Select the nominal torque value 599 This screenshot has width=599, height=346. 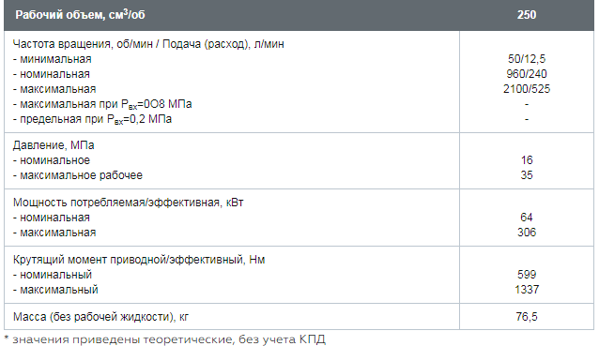point(527,275)
